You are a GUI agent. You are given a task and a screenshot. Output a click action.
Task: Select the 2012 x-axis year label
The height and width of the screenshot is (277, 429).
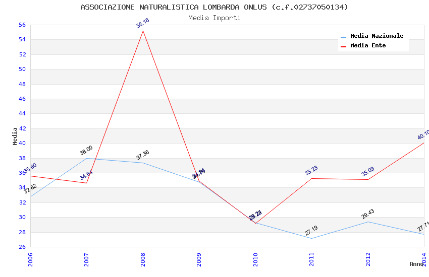pyautogui.click(x=368, y=259)
